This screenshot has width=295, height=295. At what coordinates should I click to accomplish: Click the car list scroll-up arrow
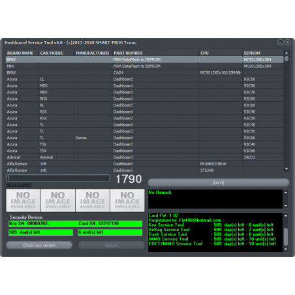click(287, 53)
